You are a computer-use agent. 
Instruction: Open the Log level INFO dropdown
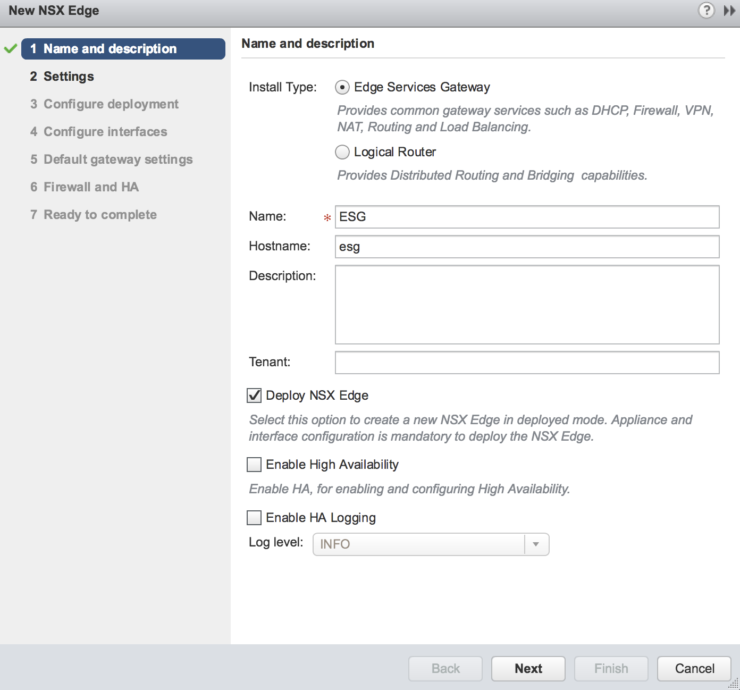click(431, 544)
